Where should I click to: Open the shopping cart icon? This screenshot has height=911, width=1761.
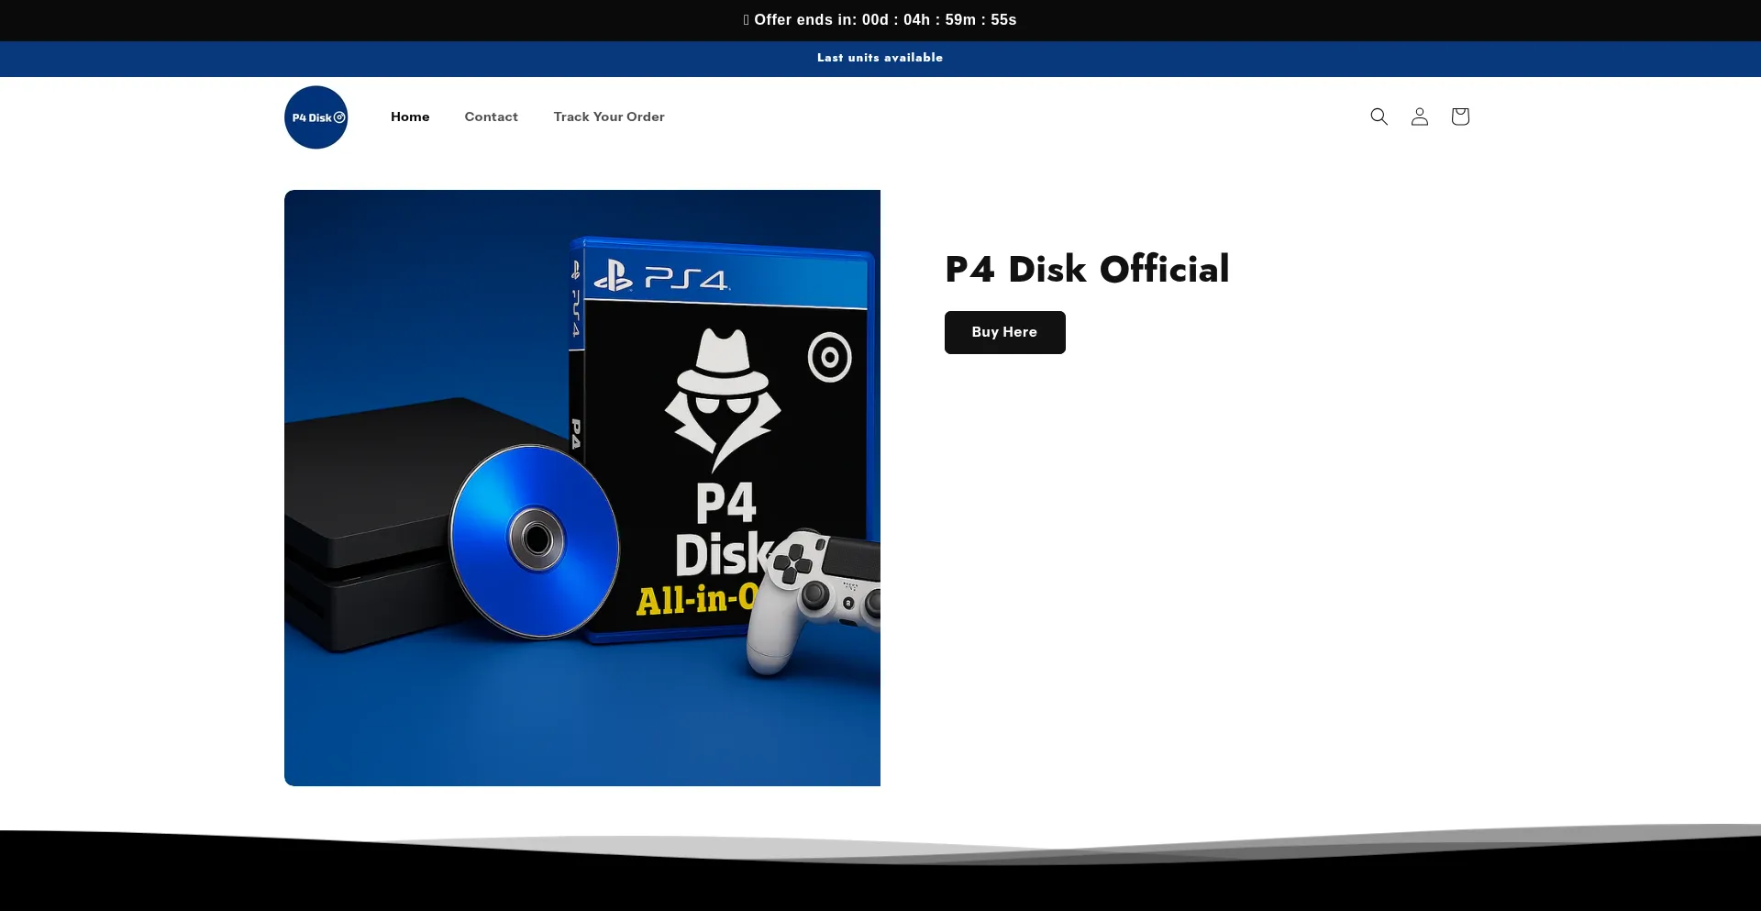1459,117
